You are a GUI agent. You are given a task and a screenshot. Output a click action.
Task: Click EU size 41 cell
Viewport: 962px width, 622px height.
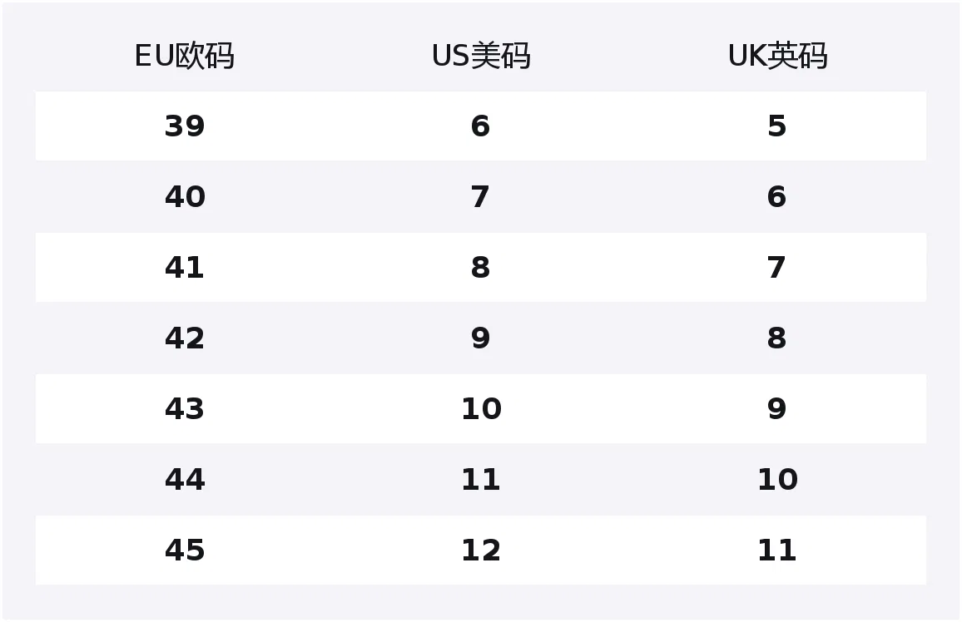coord(184,268)
